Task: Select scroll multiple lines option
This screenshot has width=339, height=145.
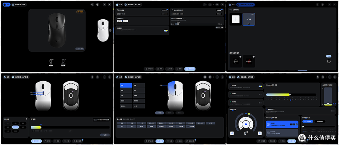Action: (282, 124)
